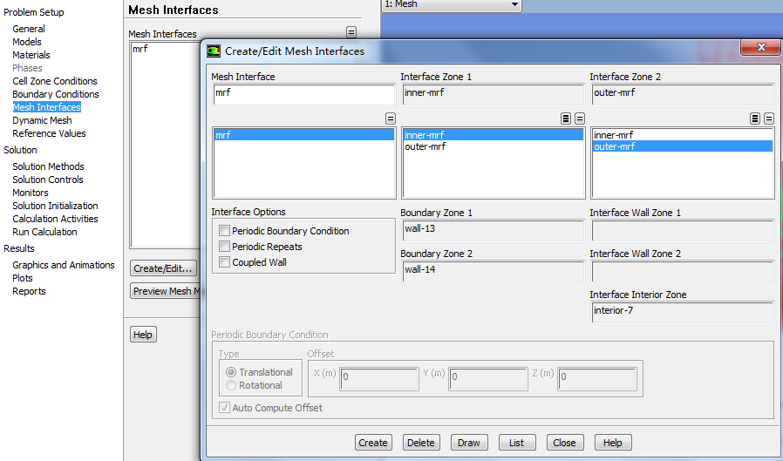Click the Fluent icon in dialog title bar

pyautogui.click(x=214, y=51)
